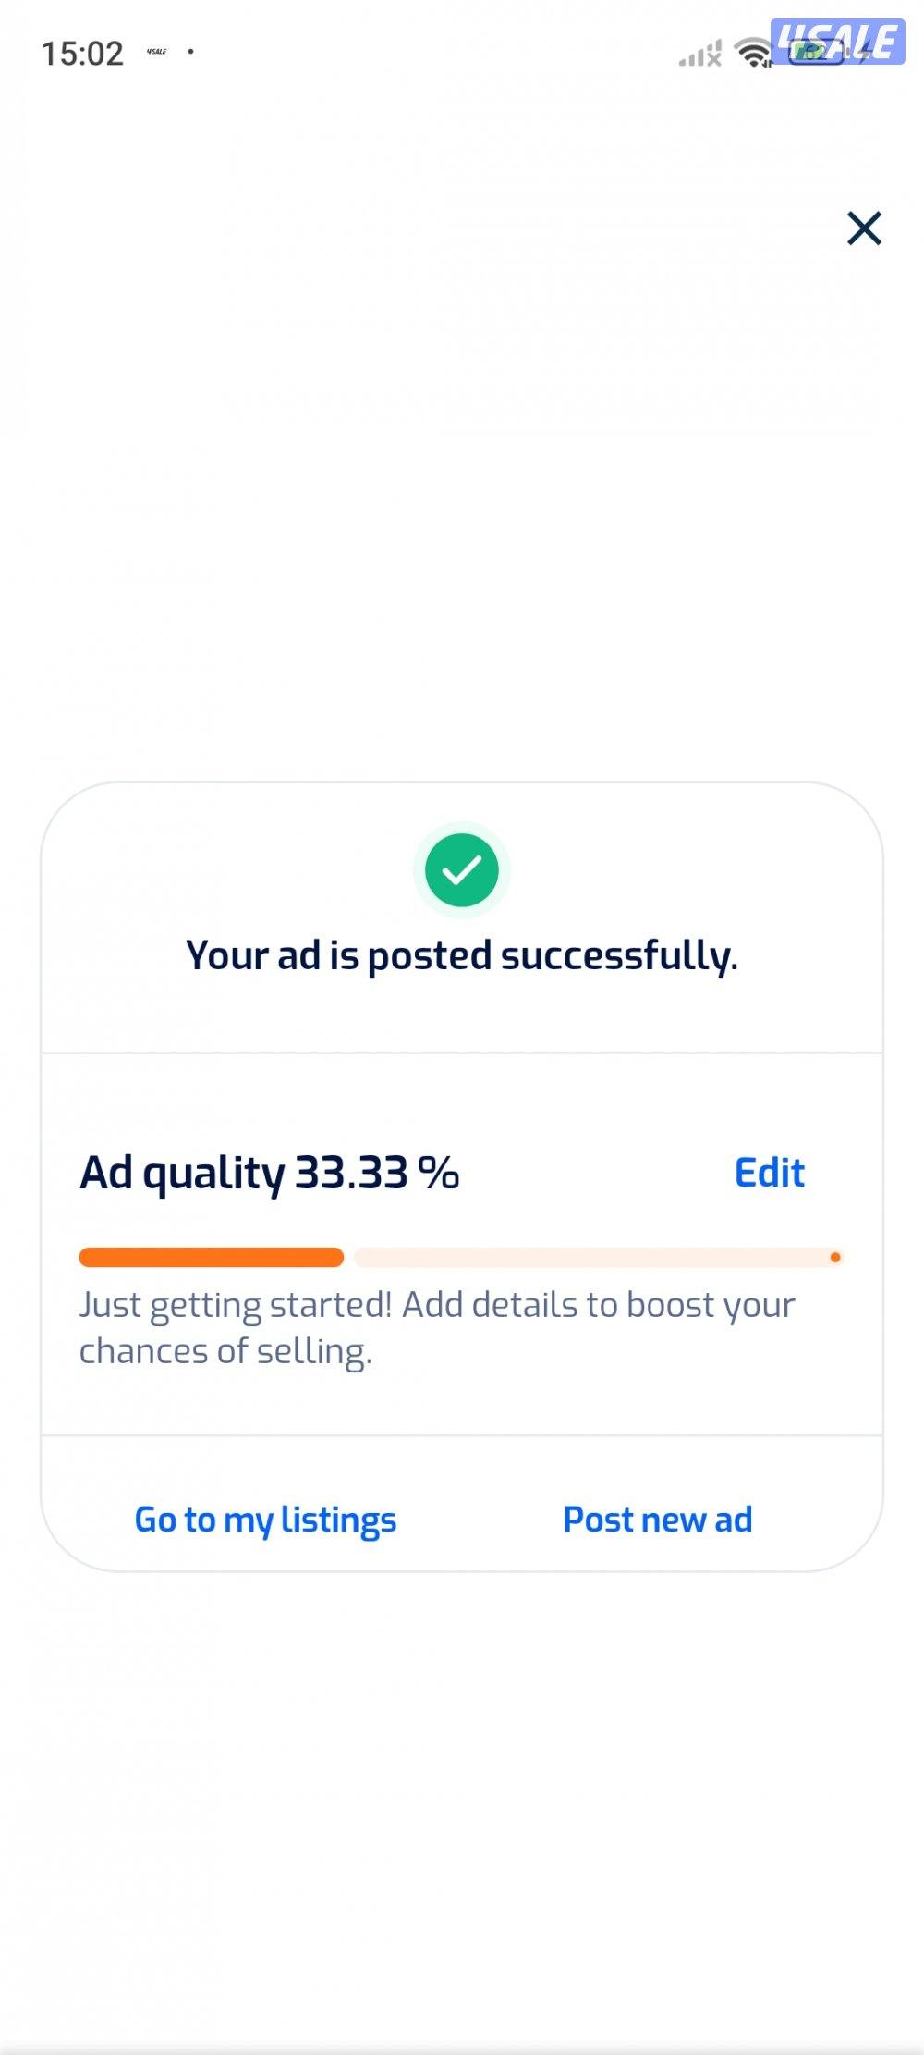Tap the 4Sale notification icon in status bar
The image size is (924, 2055).
pyautogui.click(x=157, y=52)
